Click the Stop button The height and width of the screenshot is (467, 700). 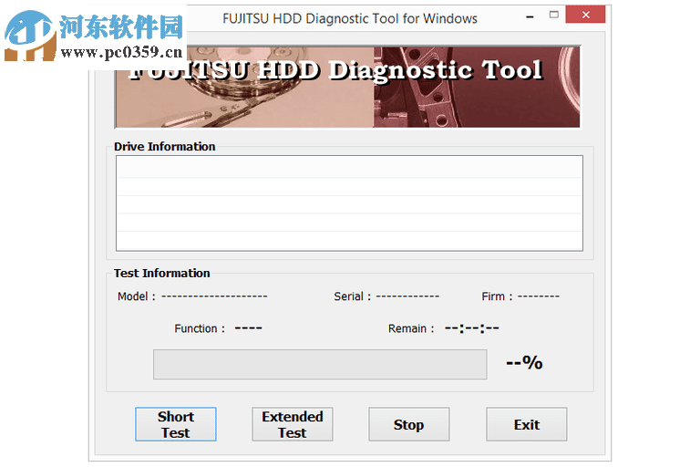409,424
